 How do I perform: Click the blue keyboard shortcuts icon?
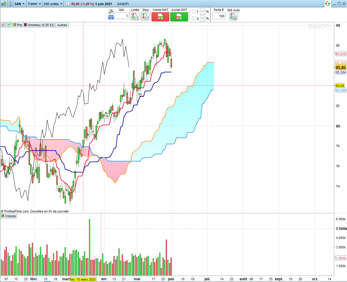(x=111, y=17)
